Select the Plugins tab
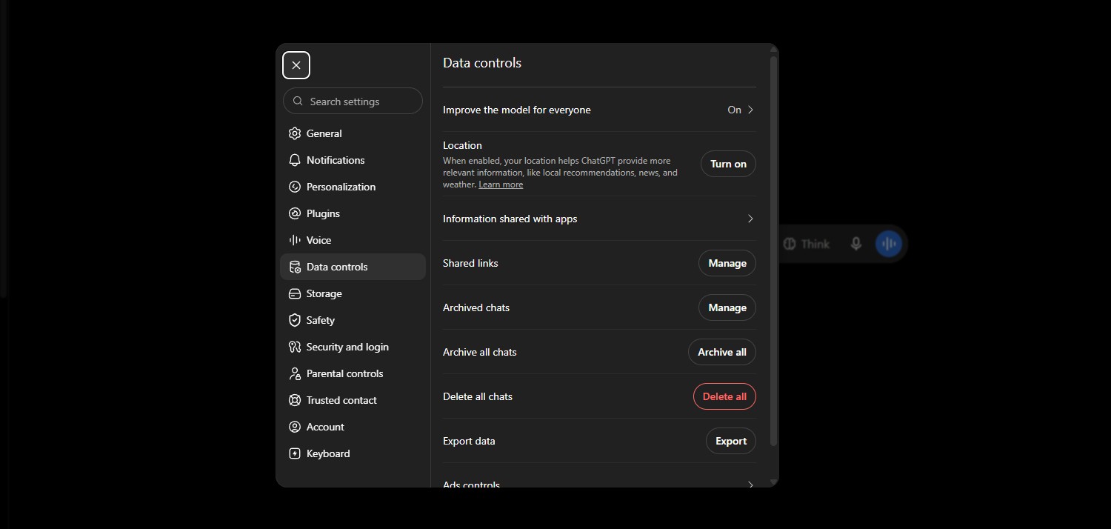This screenshot has width=1111, height=529. 353,213
